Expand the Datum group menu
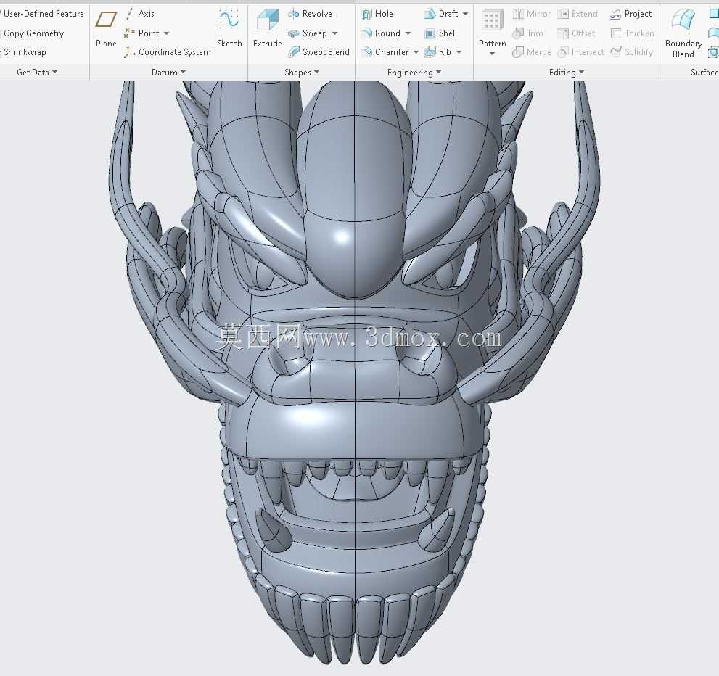This screenshot has height=676, width=719. point(168,73)
